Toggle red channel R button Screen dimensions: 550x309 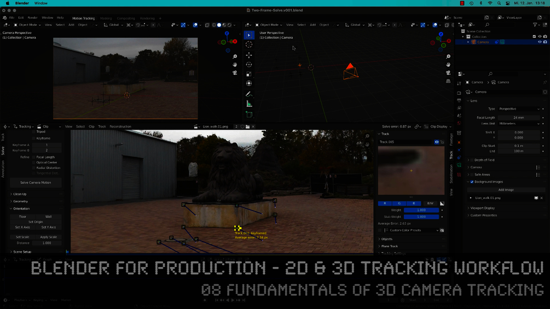coord(385,203)
